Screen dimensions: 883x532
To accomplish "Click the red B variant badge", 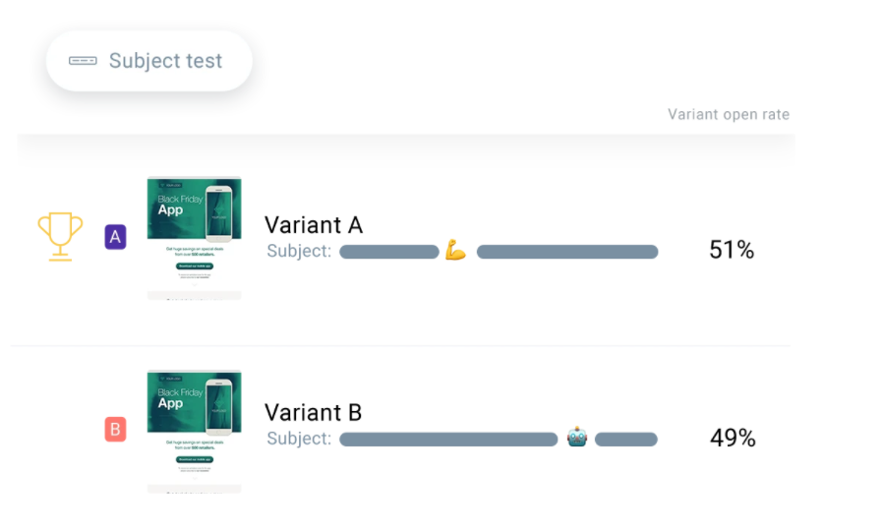I will [x=115, y=430].
